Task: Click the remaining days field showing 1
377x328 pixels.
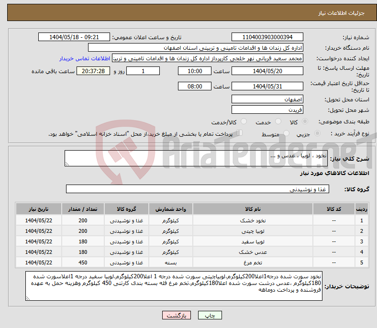Action: tap(143, 71)
